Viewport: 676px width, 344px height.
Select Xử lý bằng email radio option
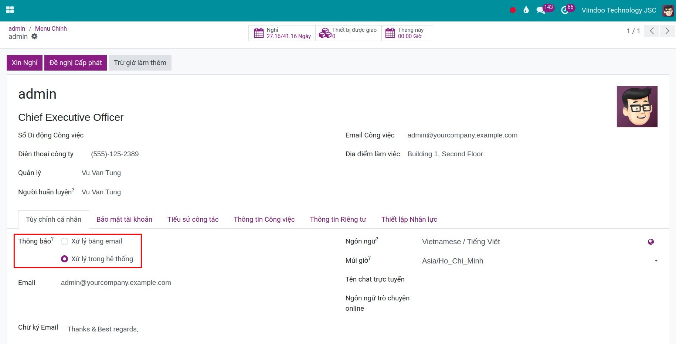coord(64,241)
